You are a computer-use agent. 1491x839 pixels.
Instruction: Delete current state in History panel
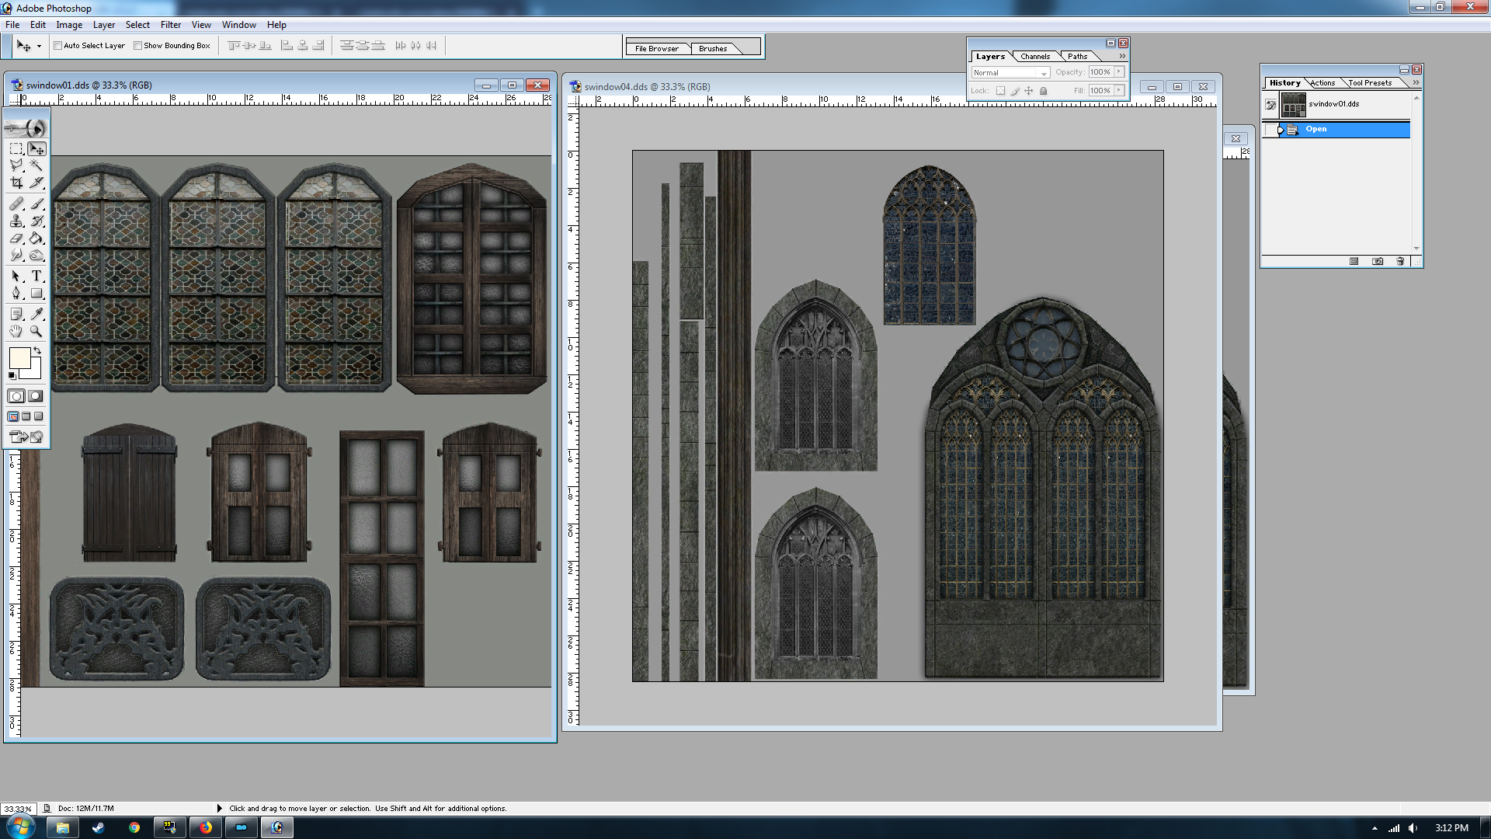tap(1400, 262)
